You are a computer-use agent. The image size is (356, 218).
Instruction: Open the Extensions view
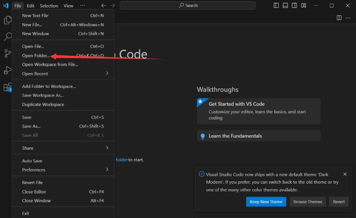[7, 87]
